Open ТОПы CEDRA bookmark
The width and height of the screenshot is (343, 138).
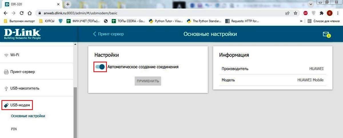129,21
